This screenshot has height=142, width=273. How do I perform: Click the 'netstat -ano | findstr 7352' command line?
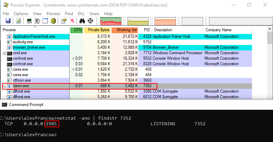click(x=94, y=118)
